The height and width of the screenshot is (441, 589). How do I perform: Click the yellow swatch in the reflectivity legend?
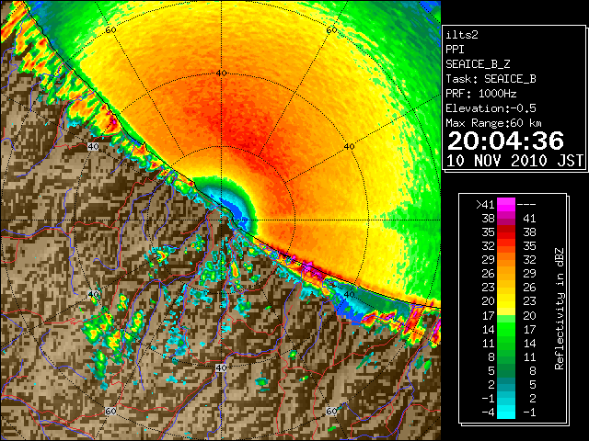click(x=506, y=301)
